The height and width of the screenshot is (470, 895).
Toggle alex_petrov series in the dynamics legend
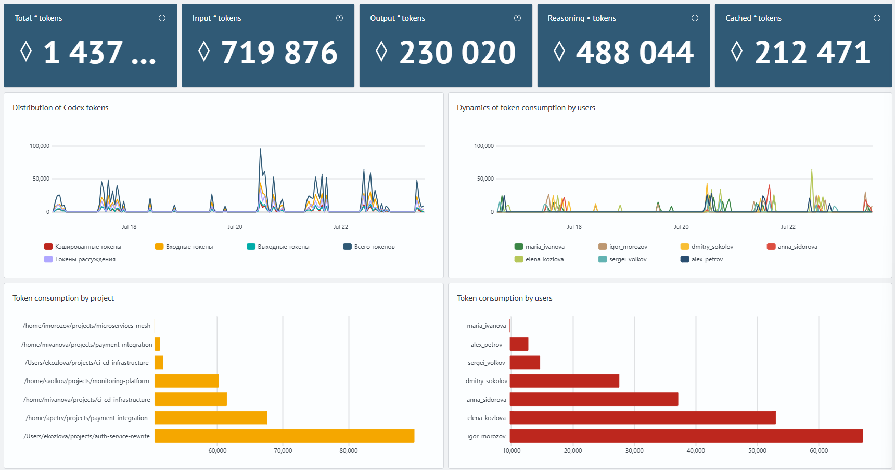click(702, 259)
